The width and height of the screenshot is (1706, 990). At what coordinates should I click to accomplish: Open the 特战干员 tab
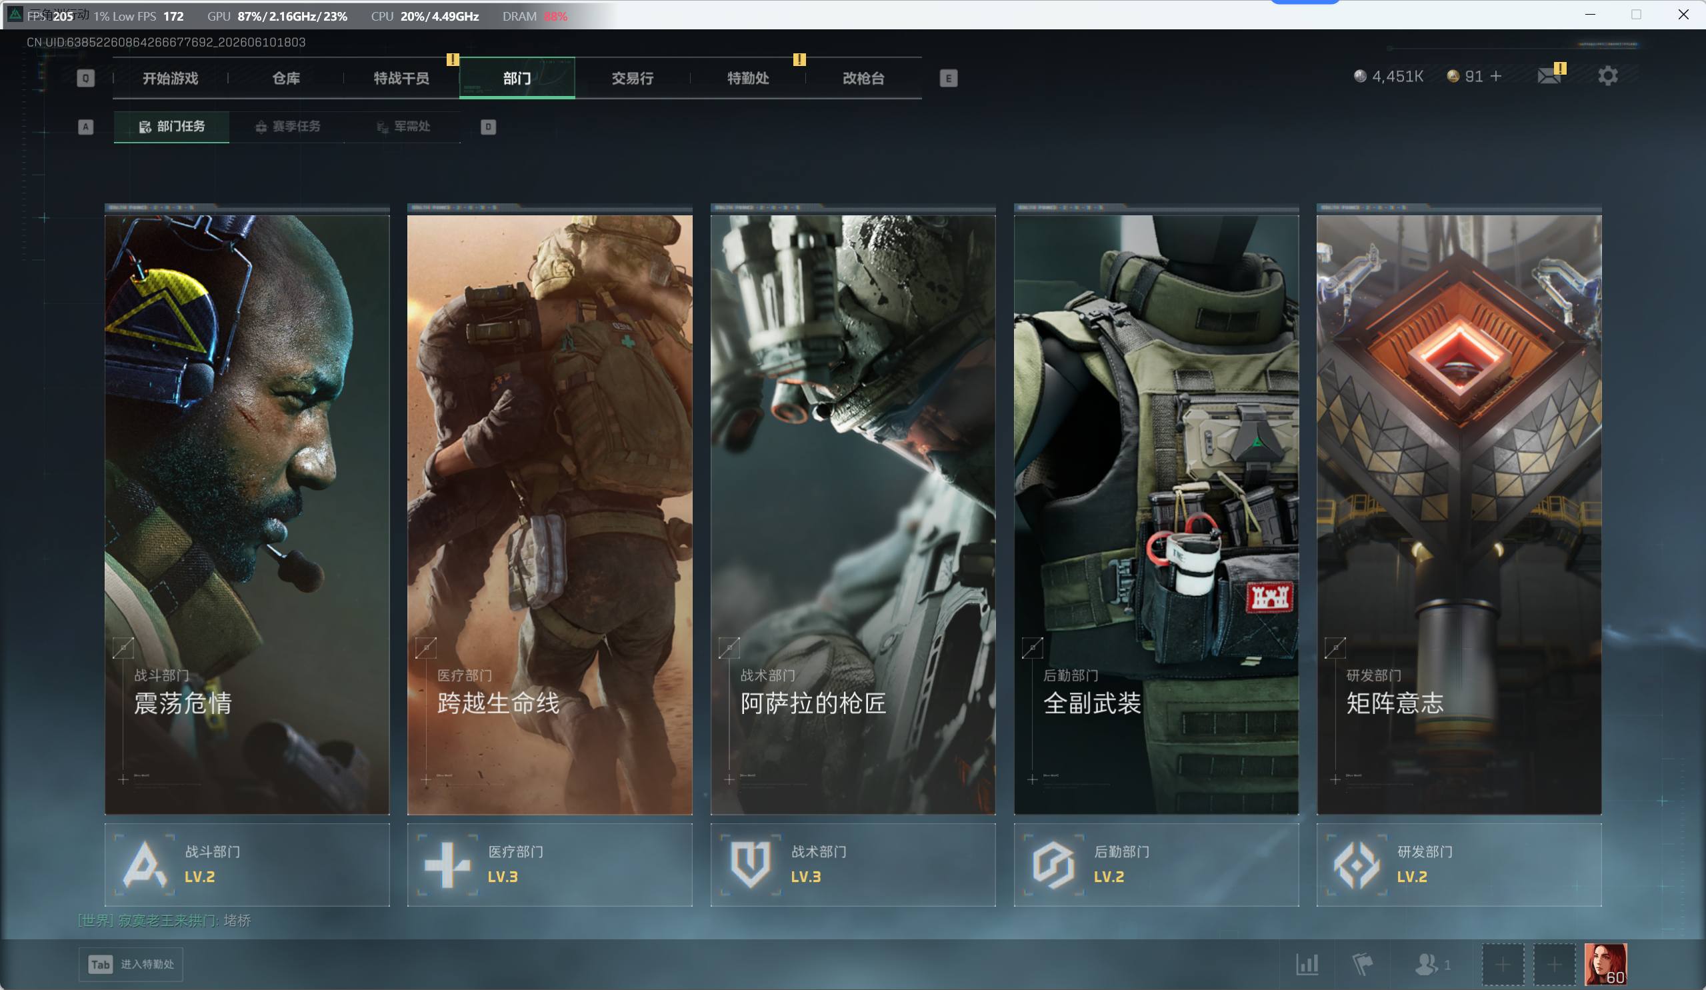point(401,78)
